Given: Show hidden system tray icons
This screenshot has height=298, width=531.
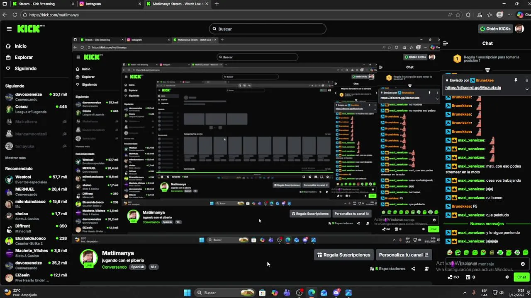Looking at the screenshot, I should [x=465, y=293].
